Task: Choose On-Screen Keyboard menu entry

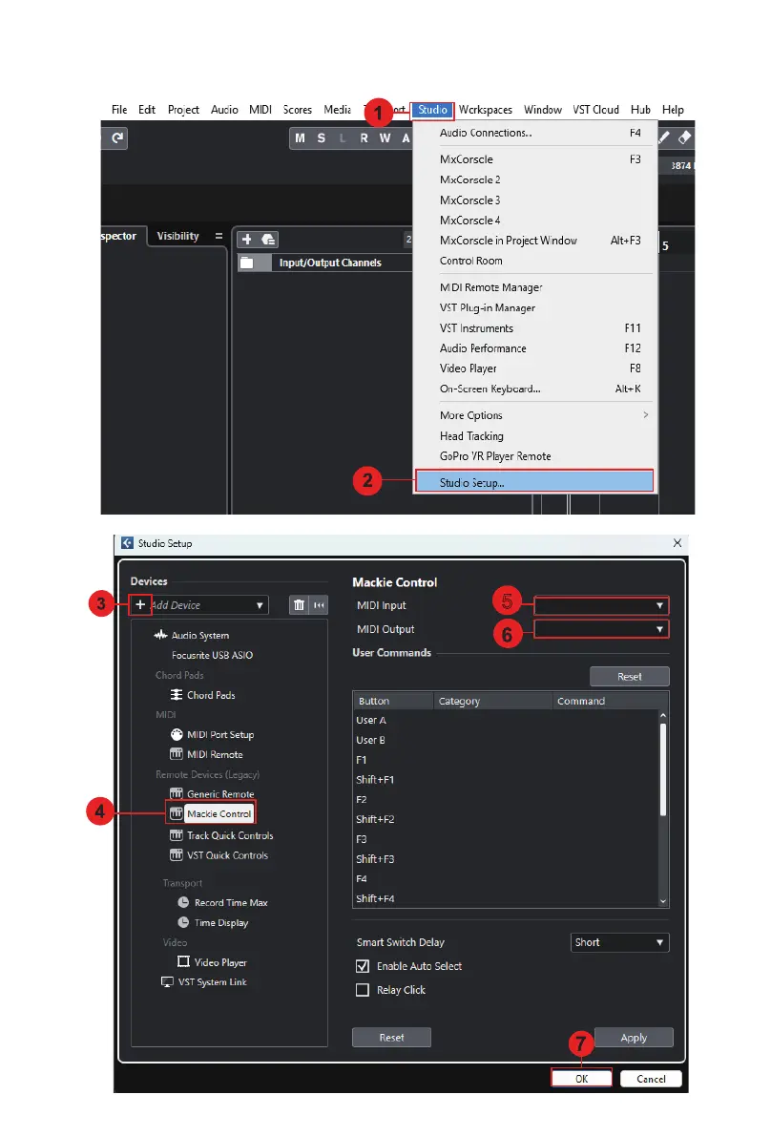Action: click(536, 389)
